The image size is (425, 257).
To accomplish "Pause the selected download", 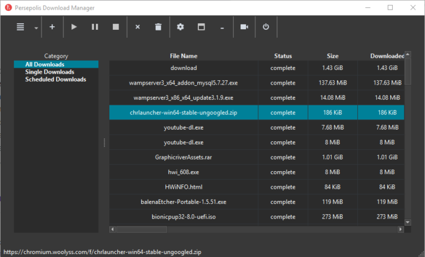I will (95, 27).
